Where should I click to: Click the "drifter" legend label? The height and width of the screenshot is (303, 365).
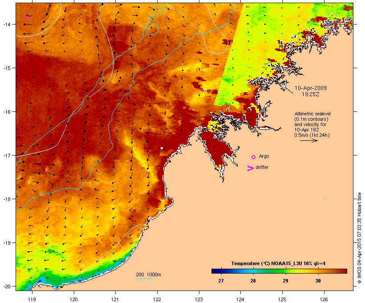coord(262,167)
